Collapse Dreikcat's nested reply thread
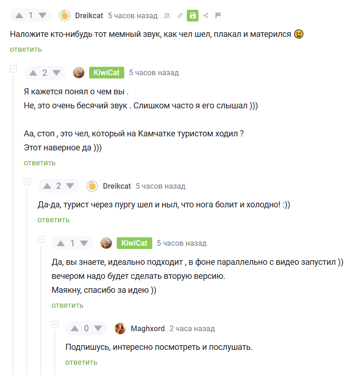This screenshot has width=361, height=376. pyautogui.click(x=27, y=182)
